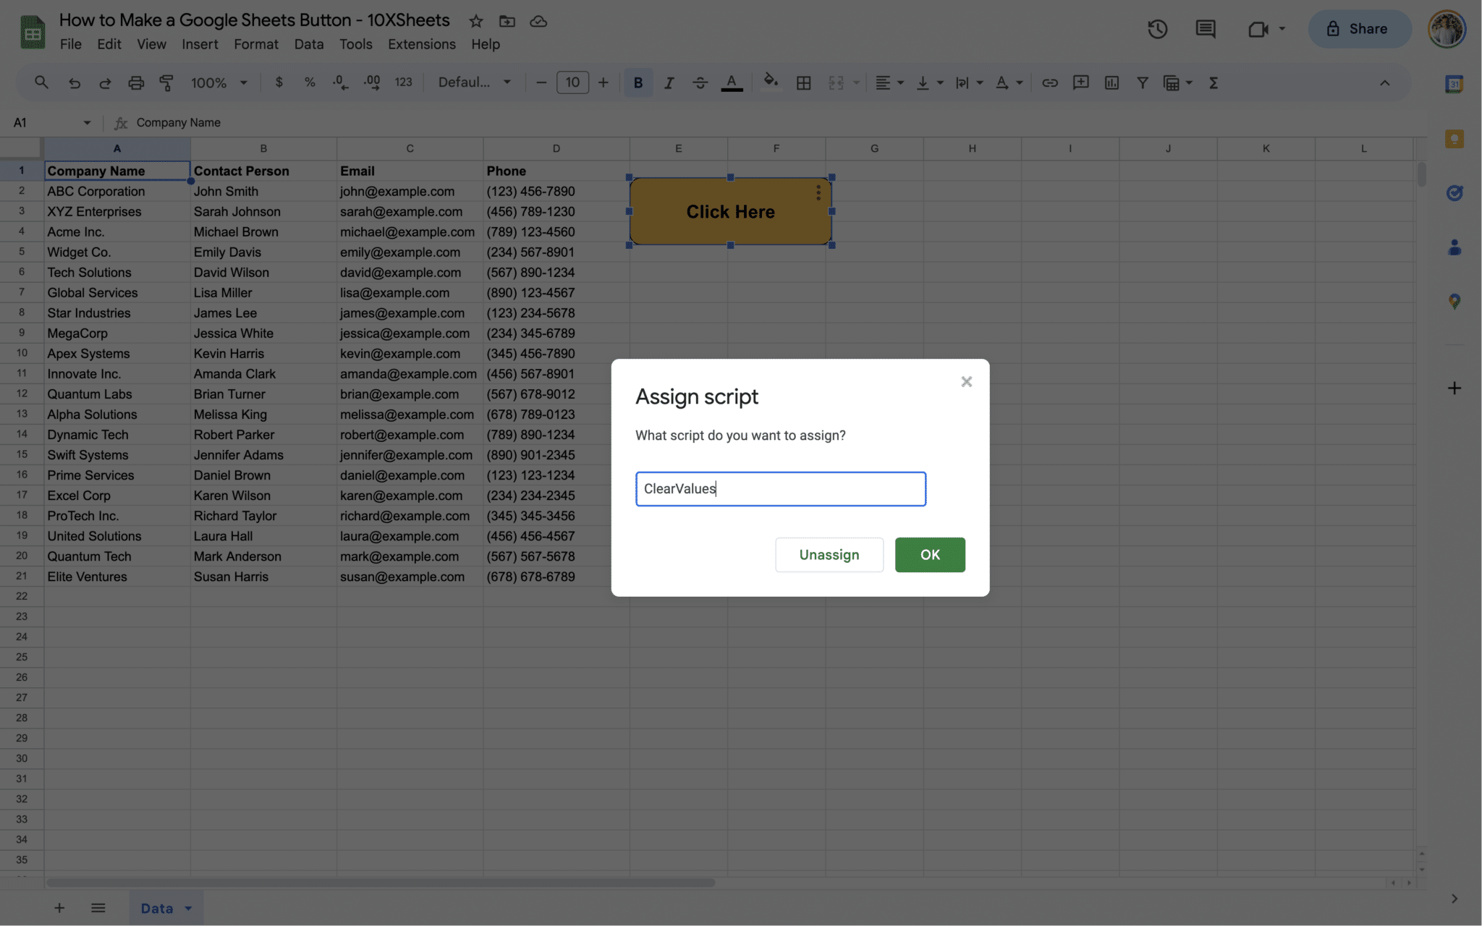Screen dimensions: 1482x926
Task: Open the Extensions menu
Action: pyautogui.click(x=421, y=44)
